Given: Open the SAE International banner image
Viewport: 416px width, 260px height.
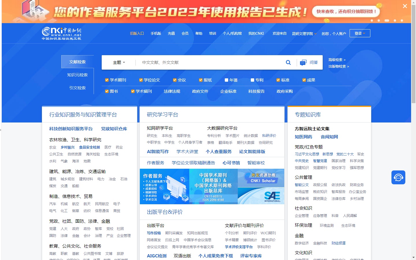Looking at the screenshot, I should pos(261,196).
